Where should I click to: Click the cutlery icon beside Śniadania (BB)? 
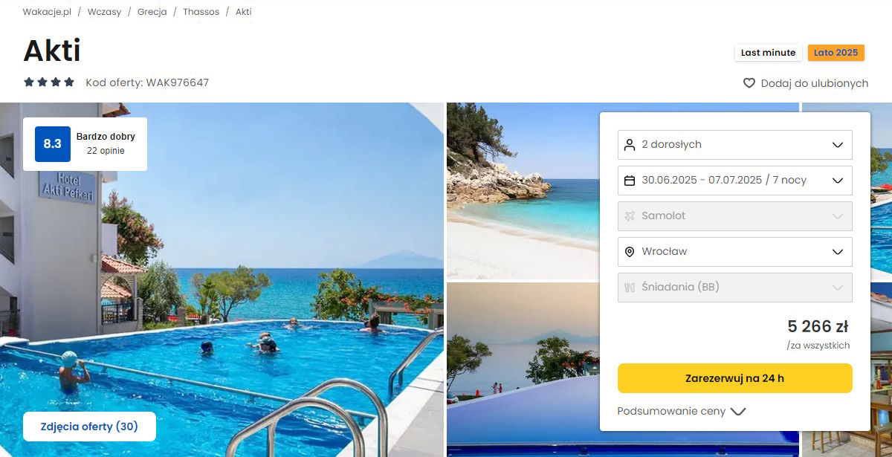click(630, 287)
